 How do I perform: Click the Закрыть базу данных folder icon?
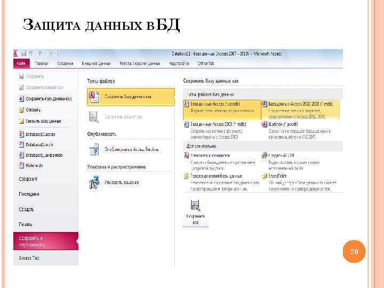click(21, 121)
